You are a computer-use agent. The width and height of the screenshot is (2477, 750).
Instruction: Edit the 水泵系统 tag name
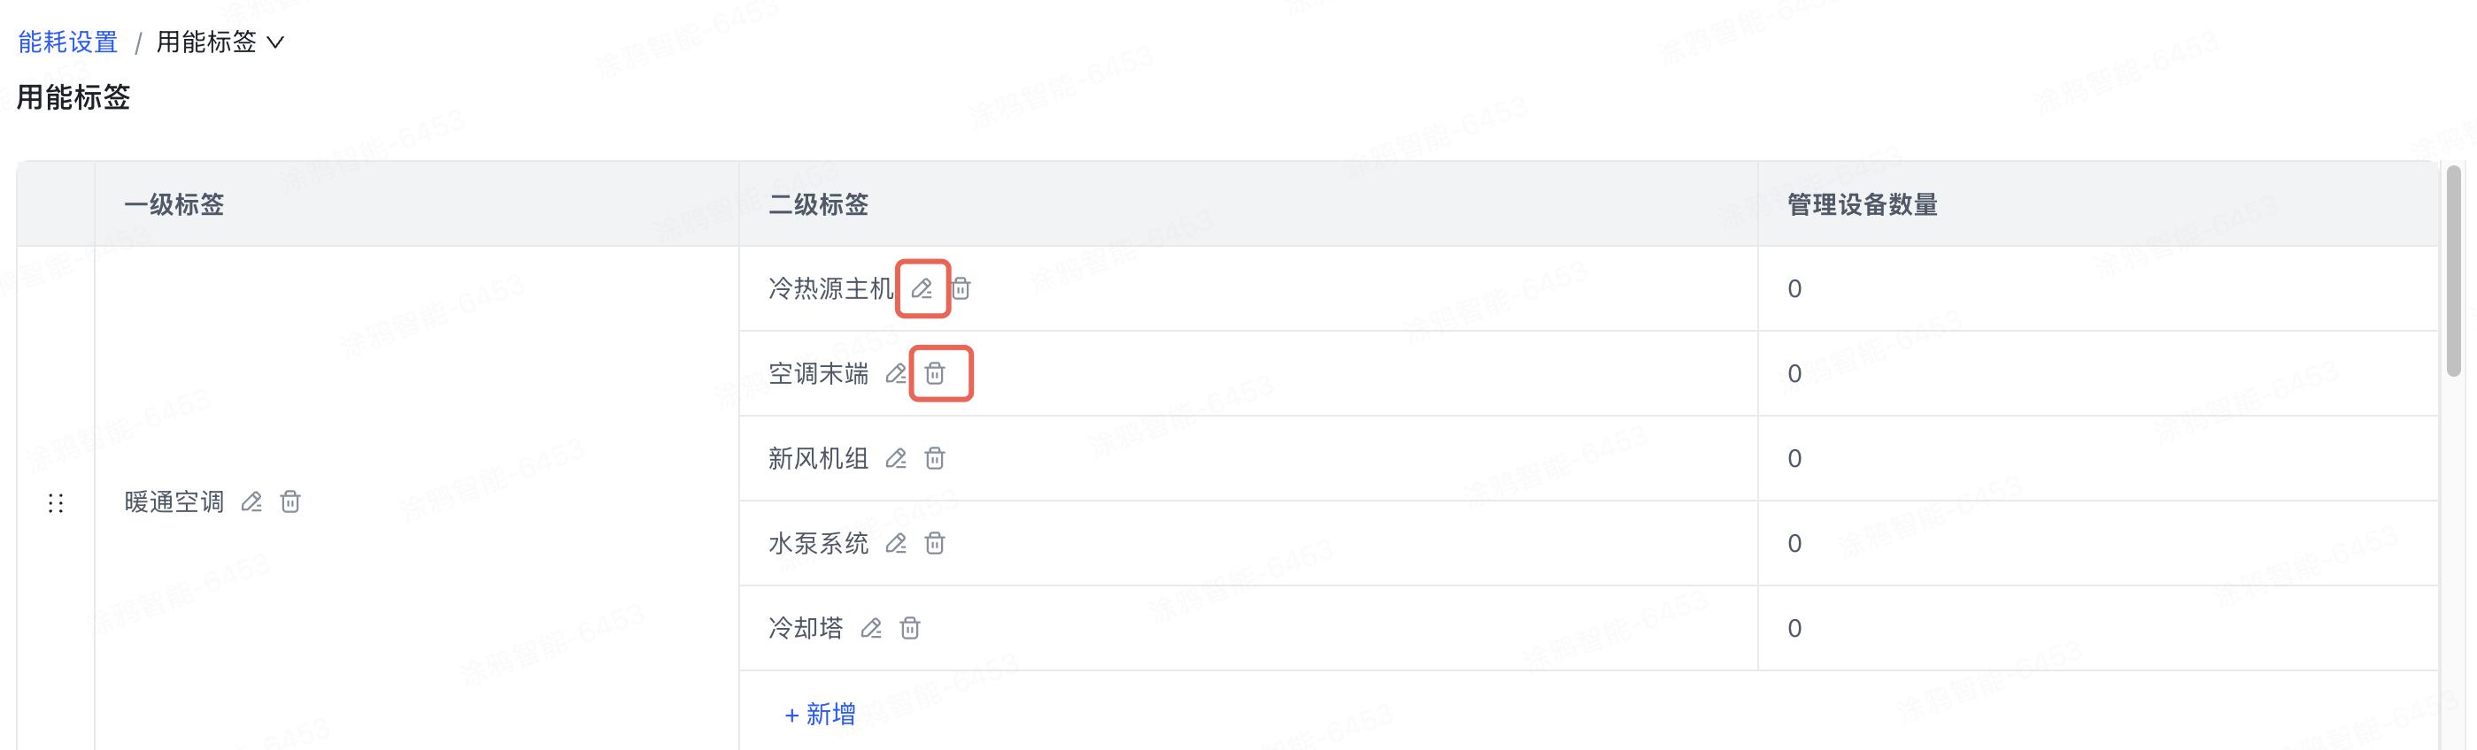pos(895,544)
